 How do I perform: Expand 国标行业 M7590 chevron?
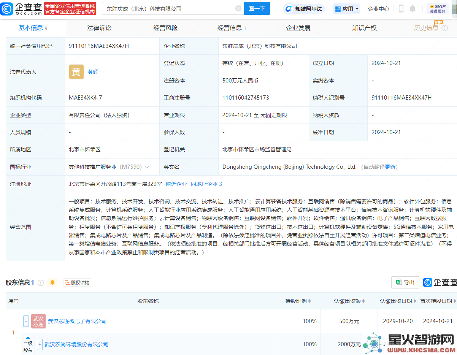[147, 167]
